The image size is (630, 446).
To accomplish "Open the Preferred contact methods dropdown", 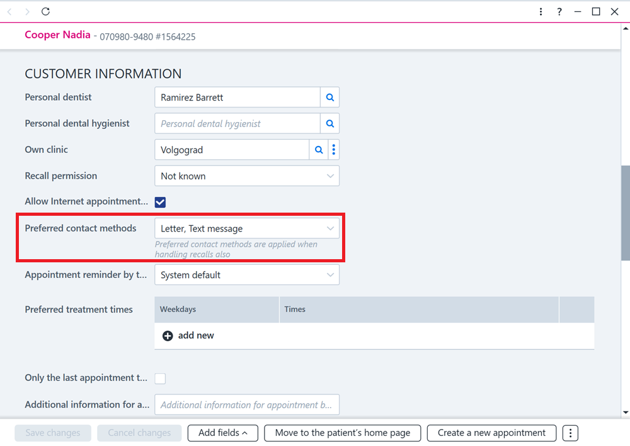I will click(247, 228).
